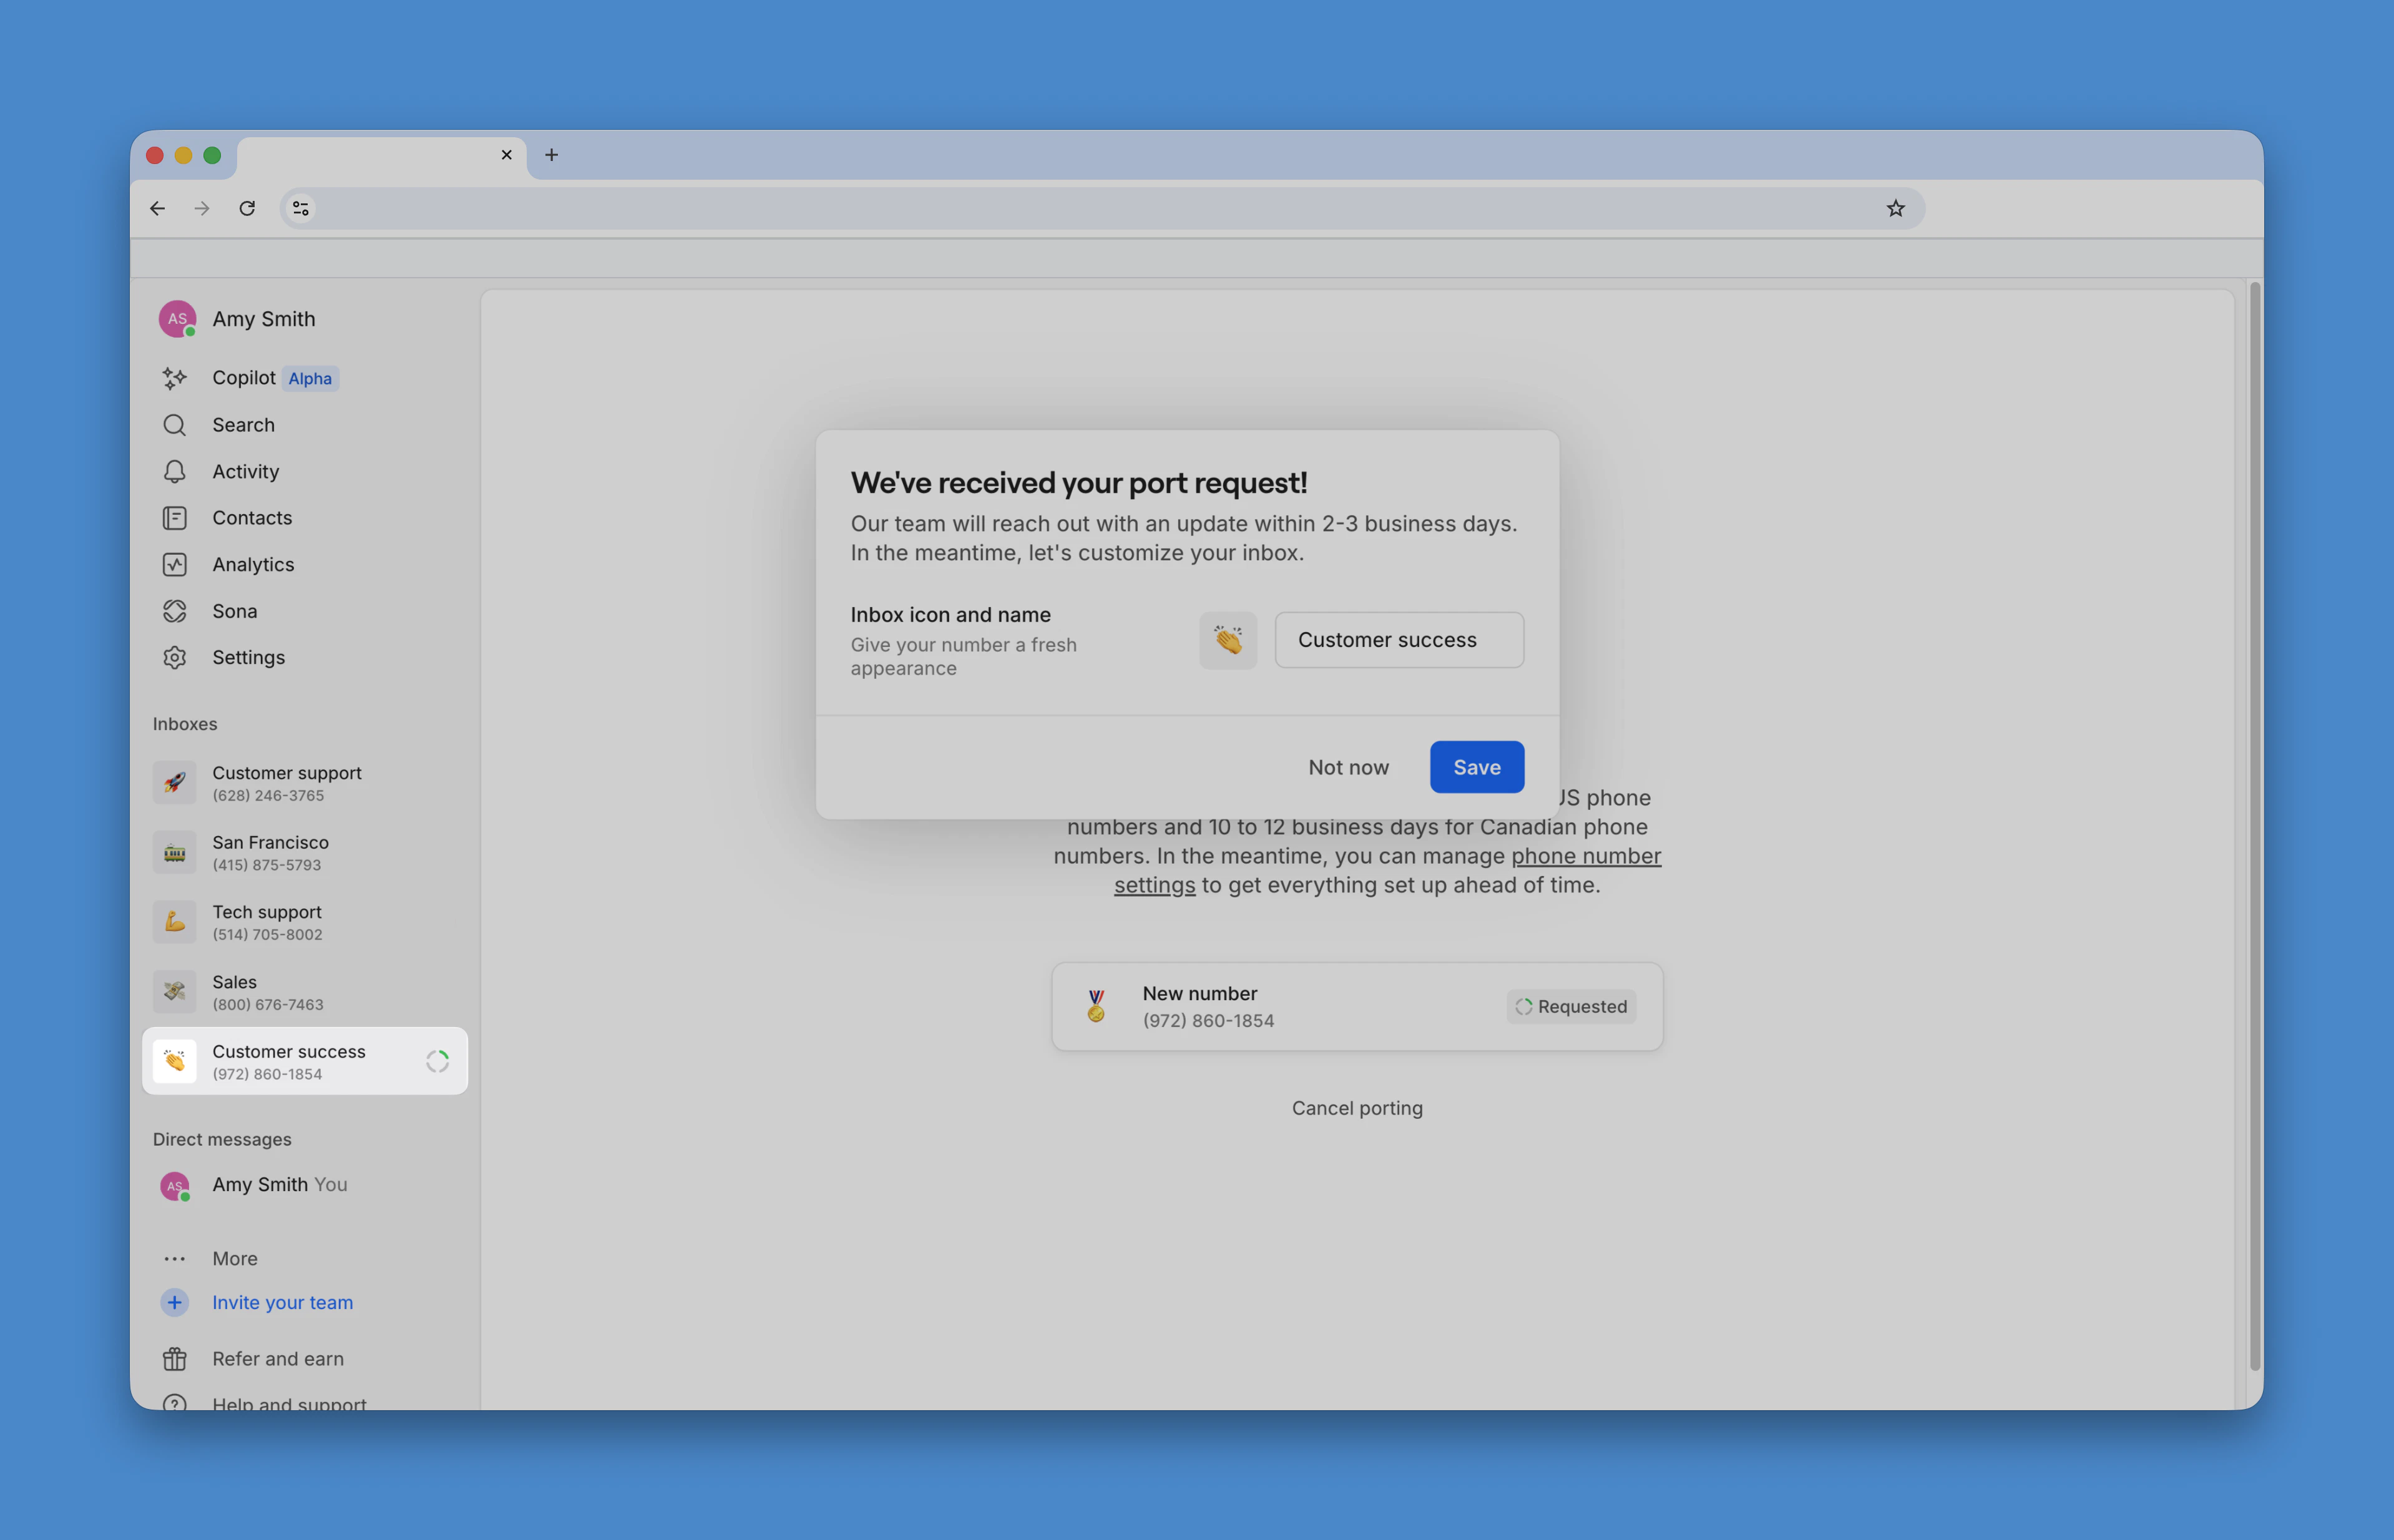This screenshot has width=2394, height=1540.
Task: Select Sales inbox (800) 676-7463
Action: coord(305,992)
